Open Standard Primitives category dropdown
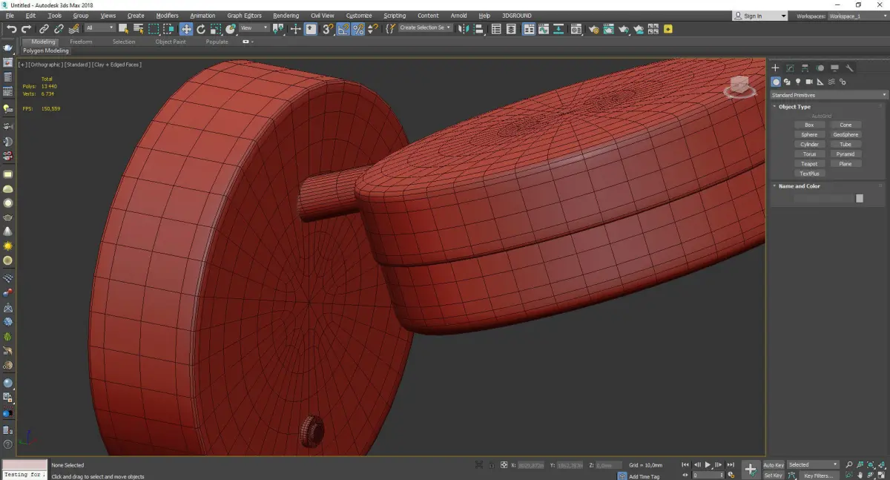Screen dimensions: 890x480 coord(828,95)
